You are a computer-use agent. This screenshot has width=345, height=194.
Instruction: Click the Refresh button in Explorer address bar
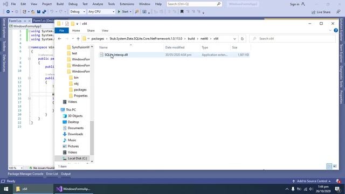pyautogui.click(x=242, y=39)
